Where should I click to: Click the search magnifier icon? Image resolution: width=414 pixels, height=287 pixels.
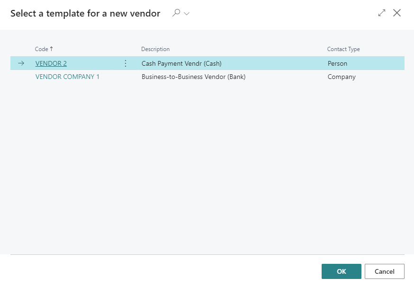(x=176, y=13)
